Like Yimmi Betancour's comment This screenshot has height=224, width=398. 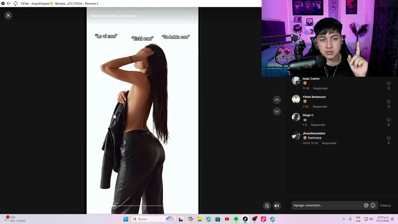click(389, 102)
